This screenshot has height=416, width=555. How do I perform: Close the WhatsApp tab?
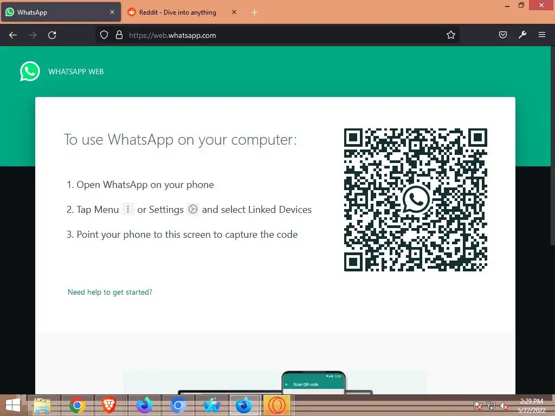[112, 12]
